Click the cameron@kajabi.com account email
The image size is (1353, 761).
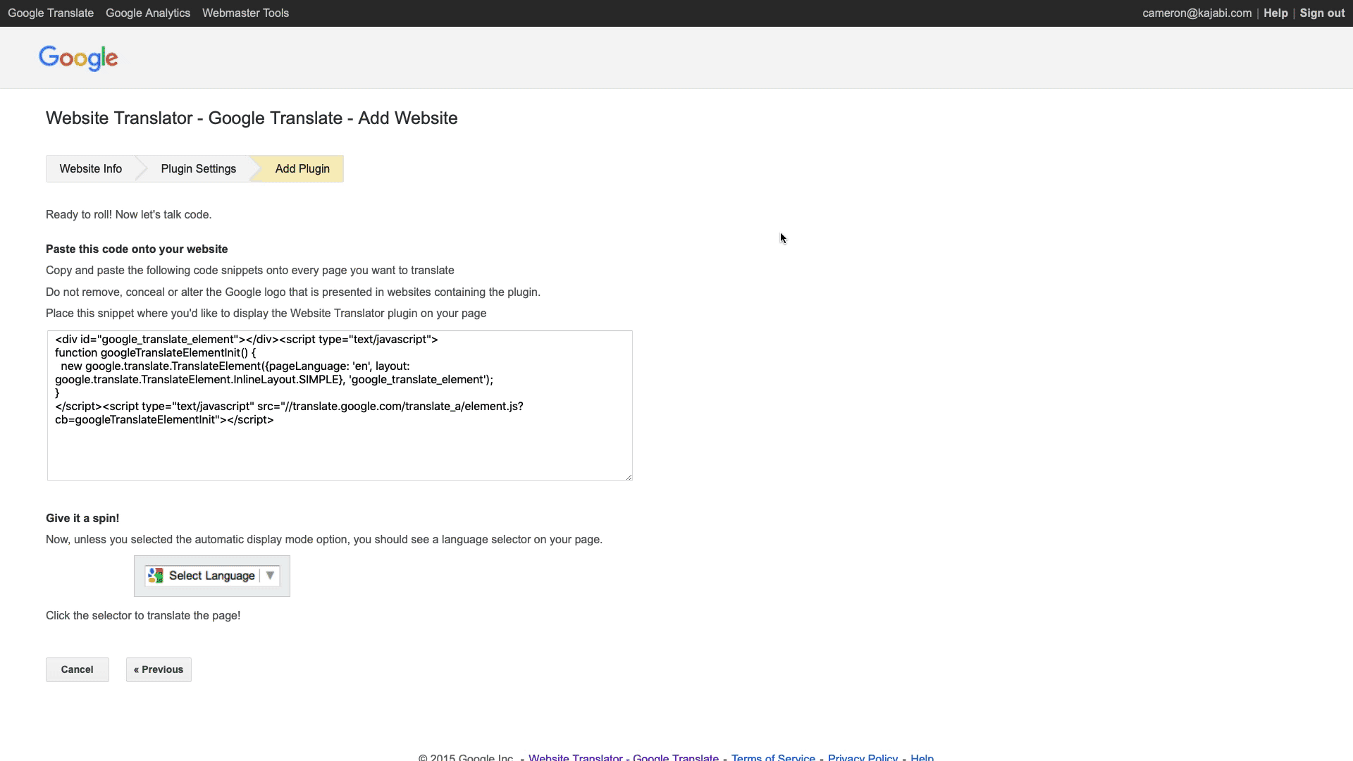1197,13
